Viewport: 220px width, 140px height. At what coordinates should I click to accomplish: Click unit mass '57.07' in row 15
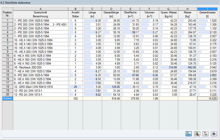tap(168, 75)
